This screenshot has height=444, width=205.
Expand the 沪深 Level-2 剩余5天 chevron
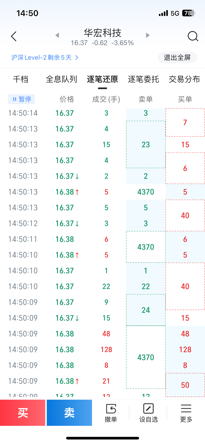tap(77, 58)
